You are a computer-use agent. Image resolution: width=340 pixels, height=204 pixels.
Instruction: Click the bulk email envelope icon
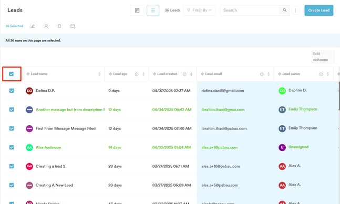click(x=73, y=26)
